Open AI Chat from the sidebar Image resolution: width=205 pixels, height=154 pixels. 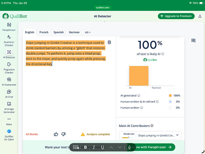9,92
